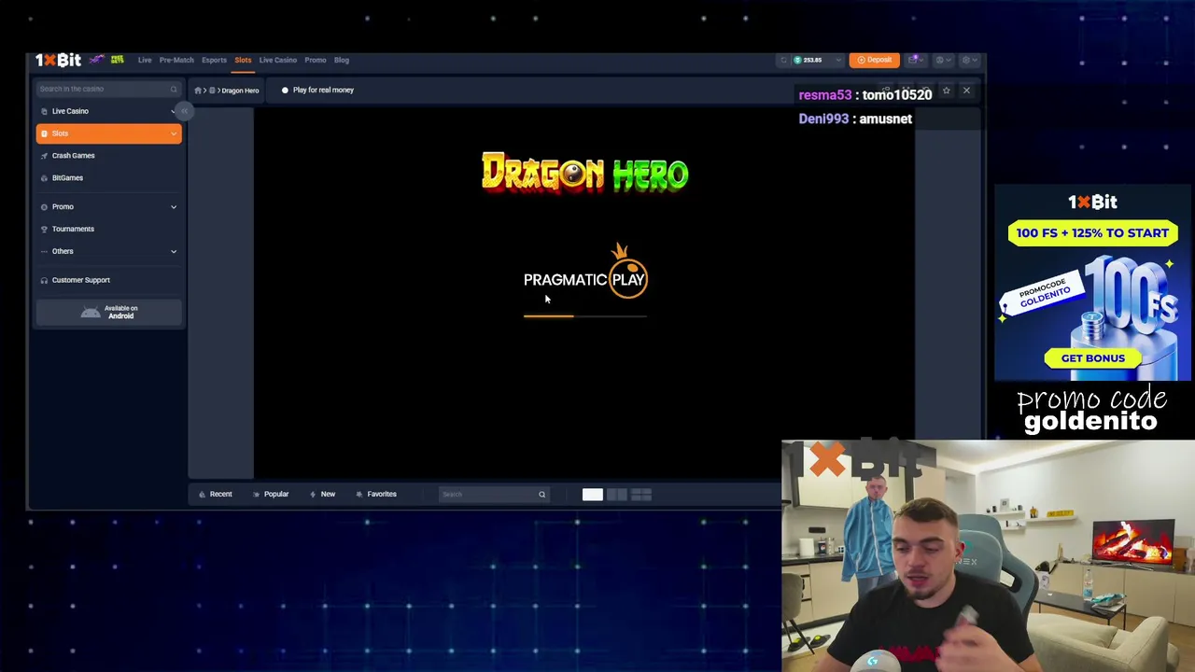Open Tournaments in the sidebar
This screenshot has width=1195, height=672.
coord(73,229)
